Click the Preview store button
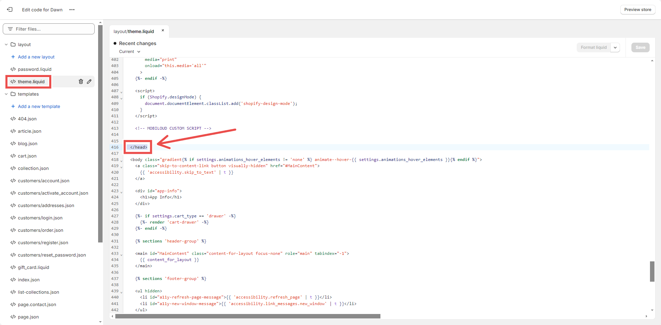The height and width of the screenshot is (325, 661). coord(638,10)
